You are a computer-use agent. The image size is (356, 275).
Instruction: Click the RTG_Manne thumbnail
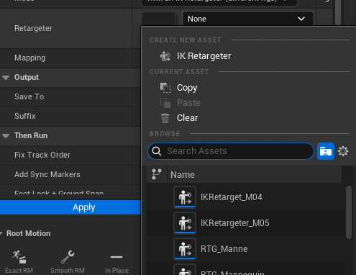click(185, 249)
